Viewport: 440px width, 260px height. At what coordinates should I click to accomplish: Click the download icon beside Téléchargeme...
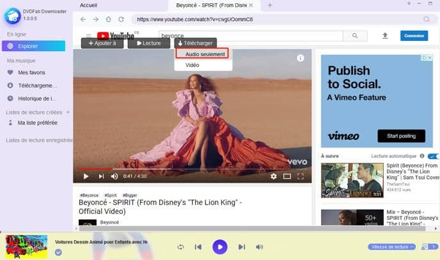pyautogui.click(x=10, y=86)
